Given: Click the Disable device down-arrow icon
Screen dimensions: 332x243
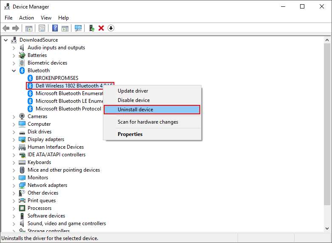Looking at the screenshot, I should pos(111,28).
